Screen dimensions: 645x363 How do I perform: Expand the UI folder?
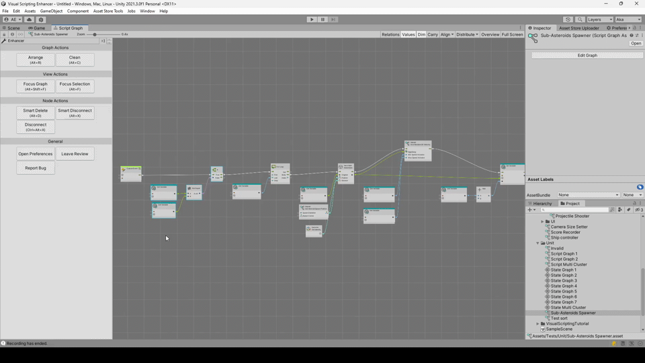pos(543,221)
